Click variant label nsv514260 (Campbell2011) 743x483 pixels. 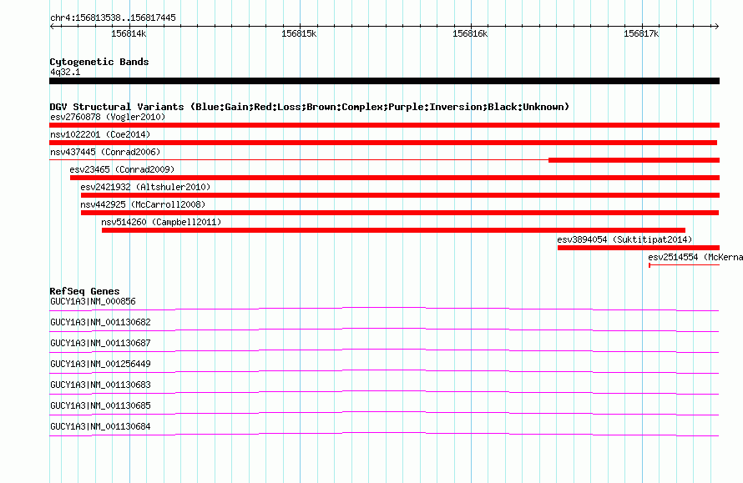pyautogui.click(x=161, y=222)
